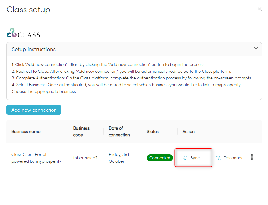The image size is (268, 205).
Task: Select the Status column header
Action: [153, 132]
